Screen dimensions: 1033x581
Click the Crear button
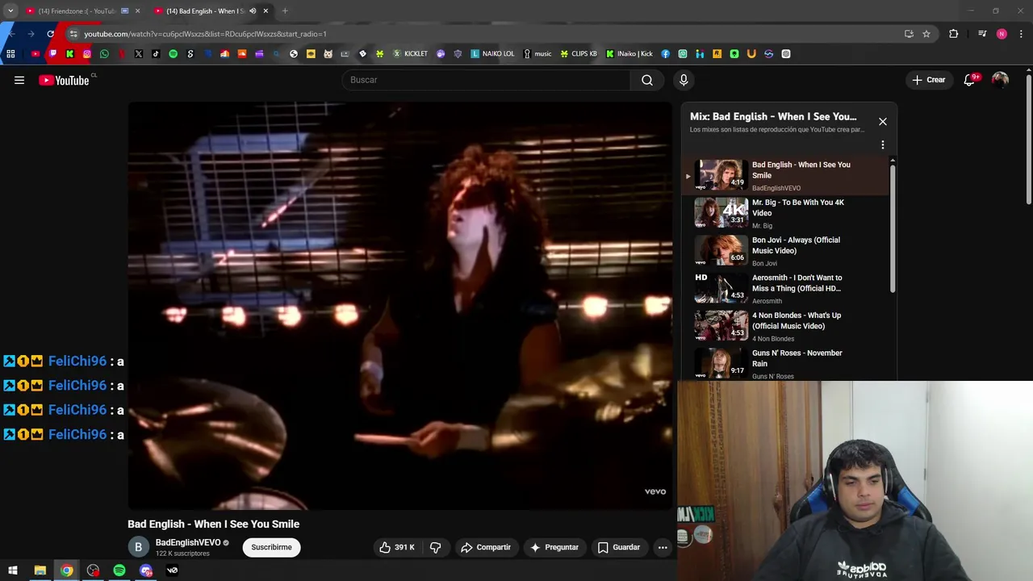(x=929, y=80)
